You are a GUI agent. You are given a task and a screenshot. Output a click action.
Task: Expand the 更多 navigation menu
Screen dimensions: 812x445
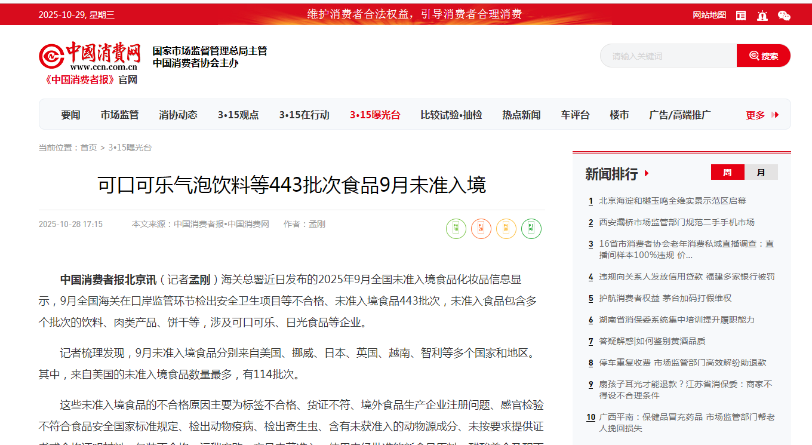click(x=762, y=115)
